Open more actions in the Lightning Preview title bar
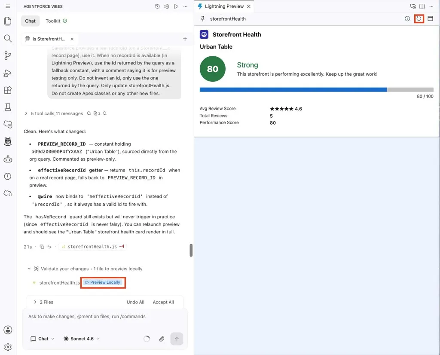The width and height of the screenshot is (440, 355). 431,6
